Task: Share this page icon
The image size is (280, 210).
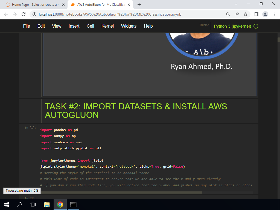Action: point(237,14)
